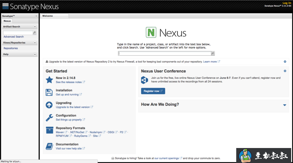Click the main Nexus search box
The height and width of the screenshot is (163, 293).
[x=164, y=53]
